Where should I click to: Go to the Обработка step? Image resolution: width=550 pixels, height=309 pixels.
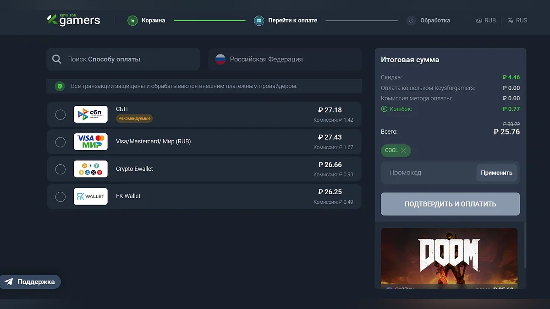[x=428, y=21]
